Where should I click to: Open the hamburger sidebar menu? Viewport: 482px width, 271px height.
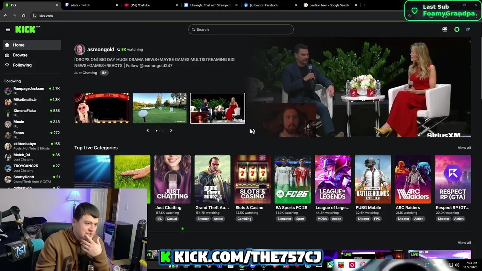click(x=8, y=29)
